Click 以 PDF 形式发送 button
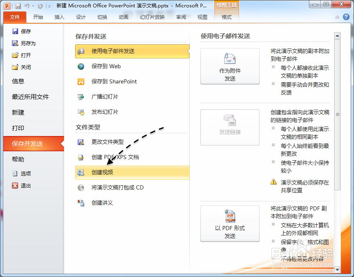The image size is (354, 277). (230, 224)
